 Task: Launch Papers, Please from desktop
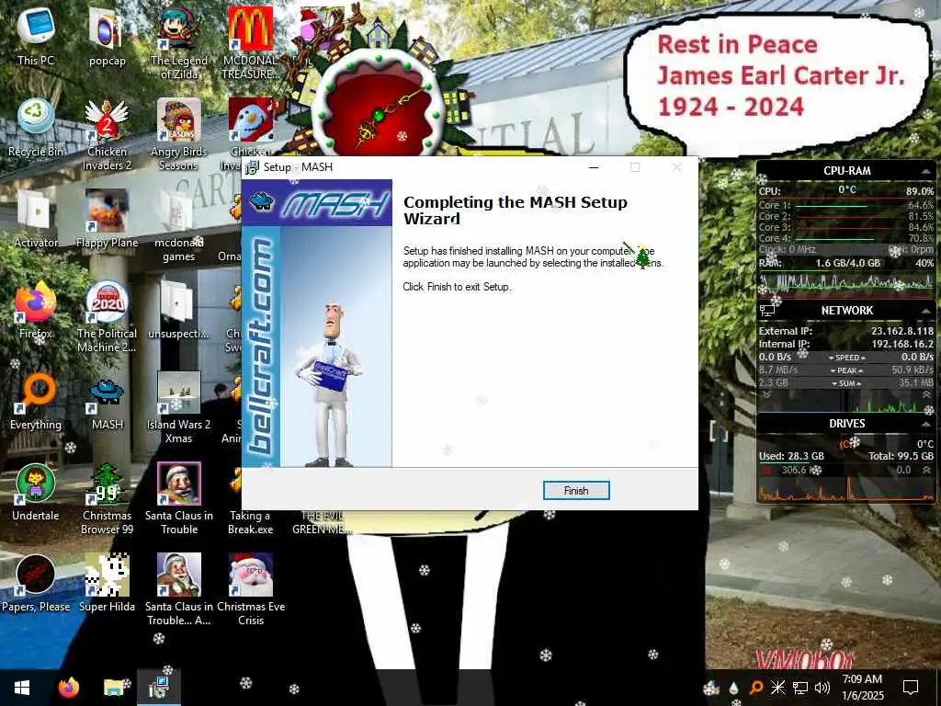tap(36, 583)
